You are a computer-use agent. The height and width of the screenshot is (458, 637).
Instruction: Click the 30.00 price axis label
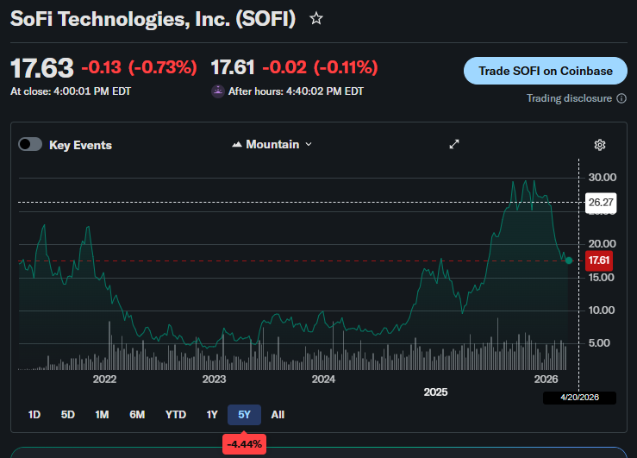[x=602, y=177]
